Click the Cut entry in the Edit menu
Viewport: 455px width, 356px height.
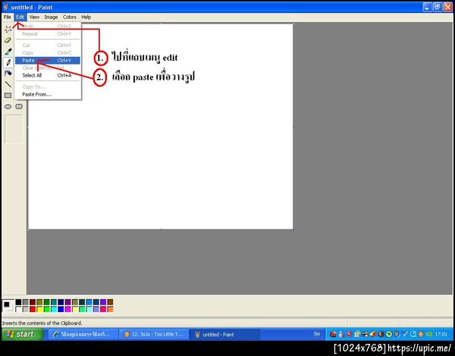(47, 46)
